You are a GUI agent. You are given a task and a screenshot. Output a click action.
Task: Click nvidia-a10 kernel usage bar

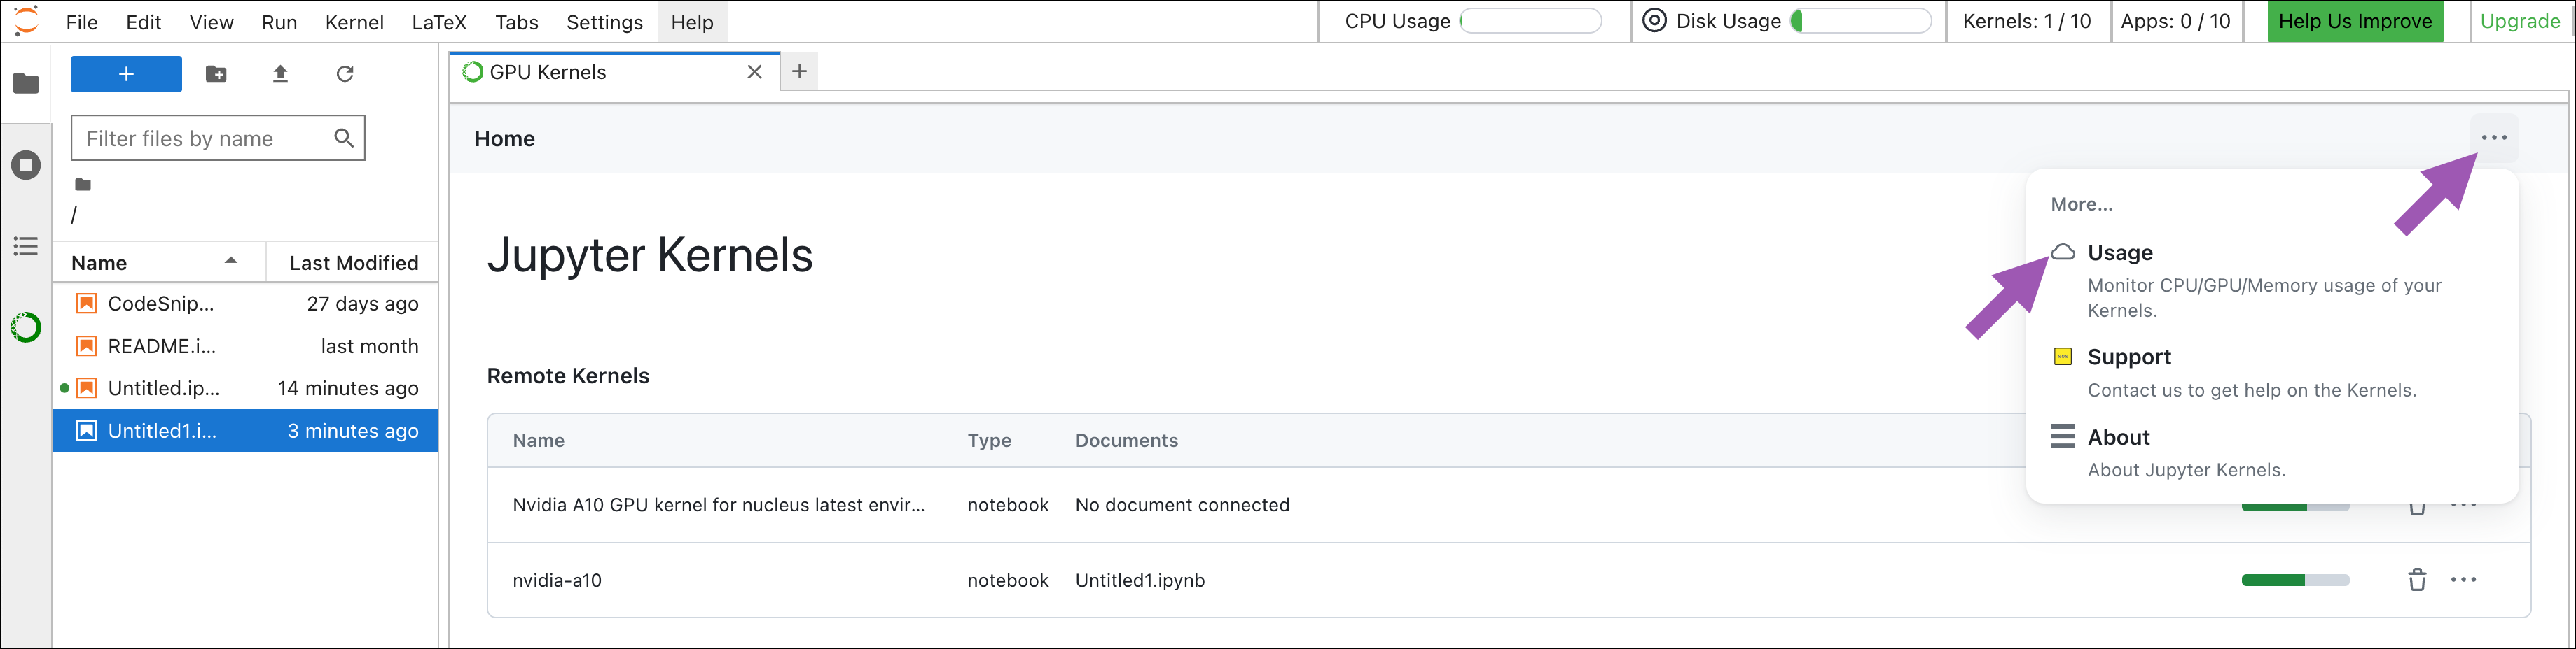pos(2295,580)
